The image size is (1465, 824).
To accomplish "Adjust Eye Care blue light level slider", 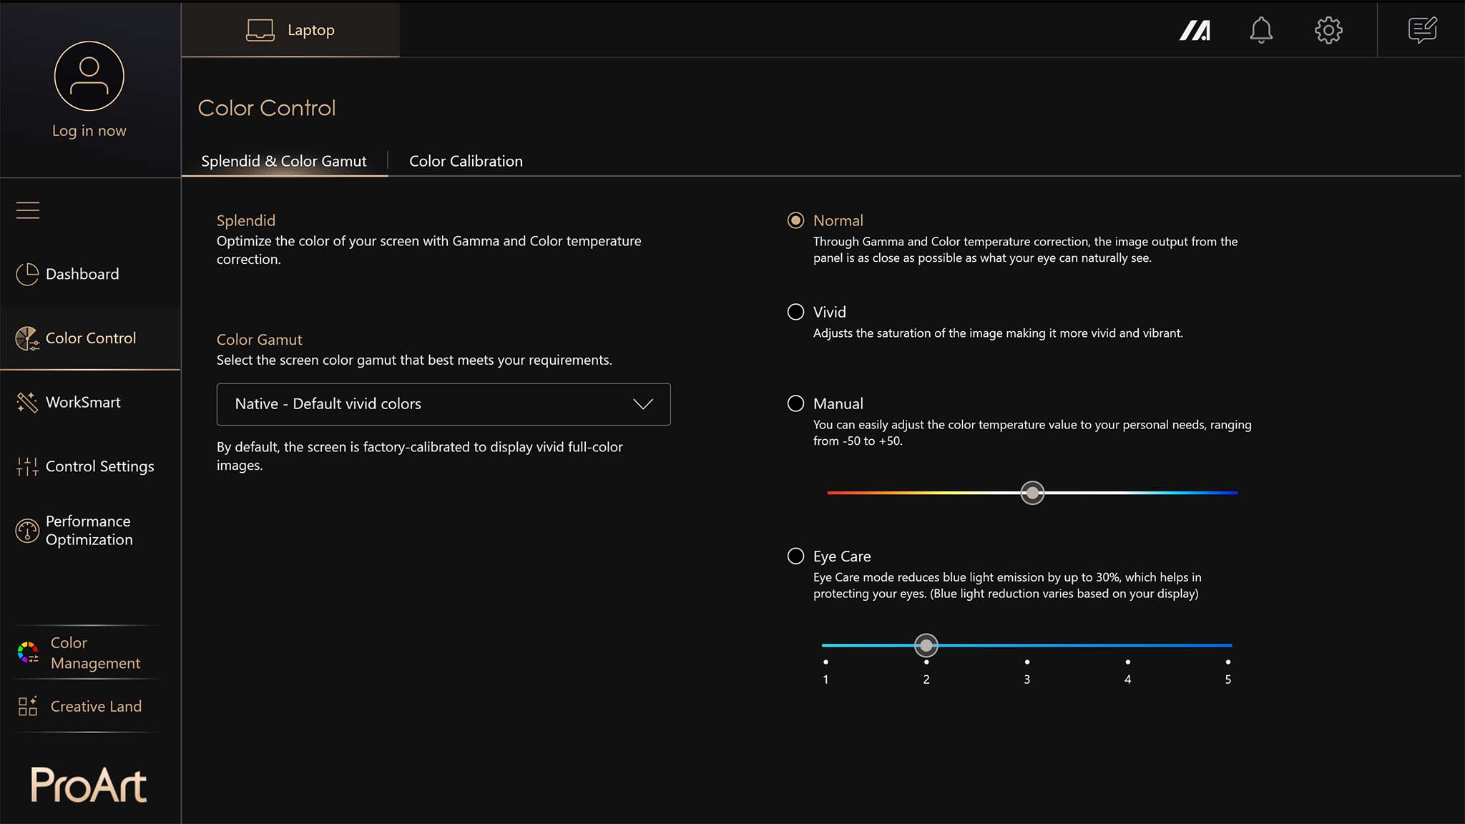I will pyautogui.click(x=925, y=645).
